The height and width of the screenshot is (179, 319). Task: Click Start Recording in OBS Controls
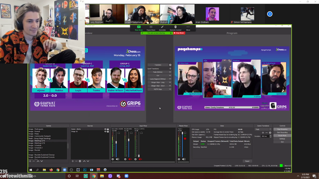tap(282, 132)
